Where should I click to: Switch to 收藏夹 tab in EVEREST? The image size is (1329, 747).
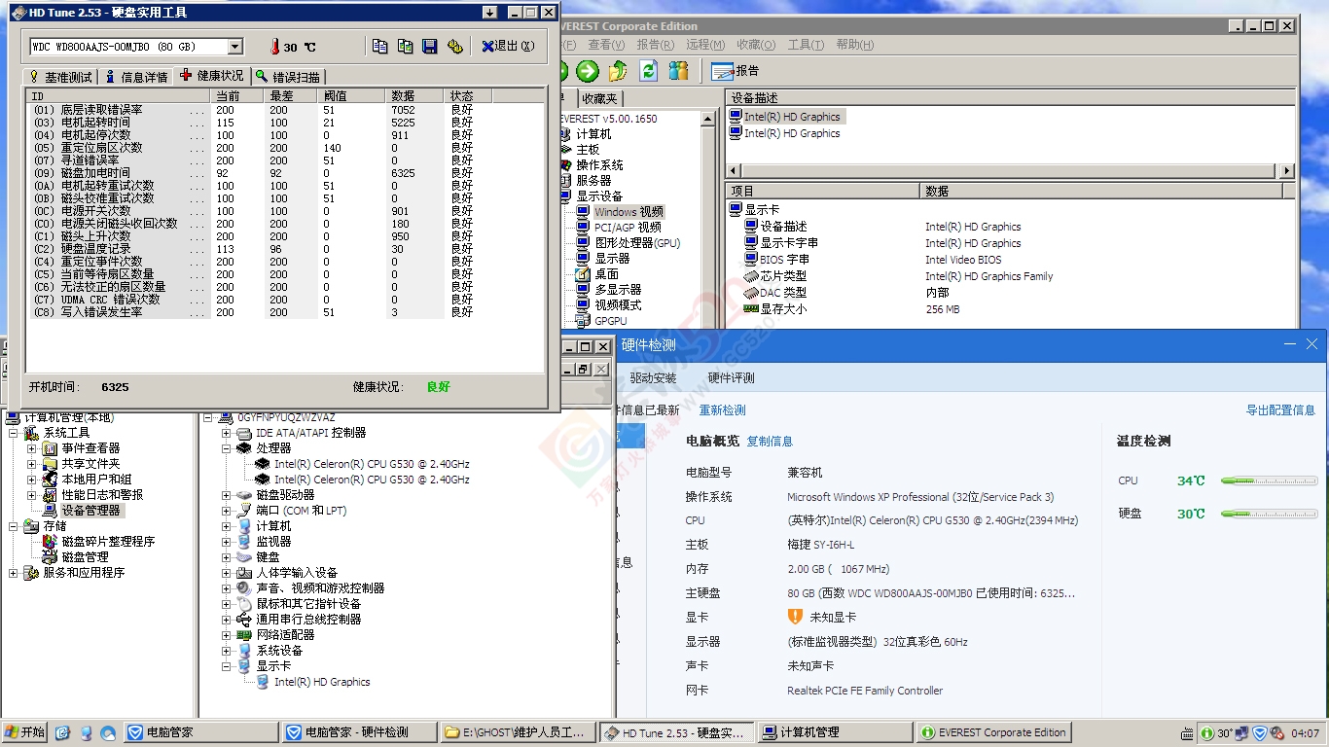pos(599,98)
